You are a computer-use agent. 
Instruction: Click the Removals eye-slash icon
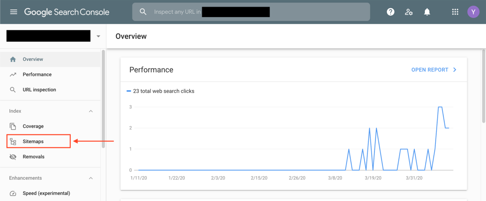[13, 156]
